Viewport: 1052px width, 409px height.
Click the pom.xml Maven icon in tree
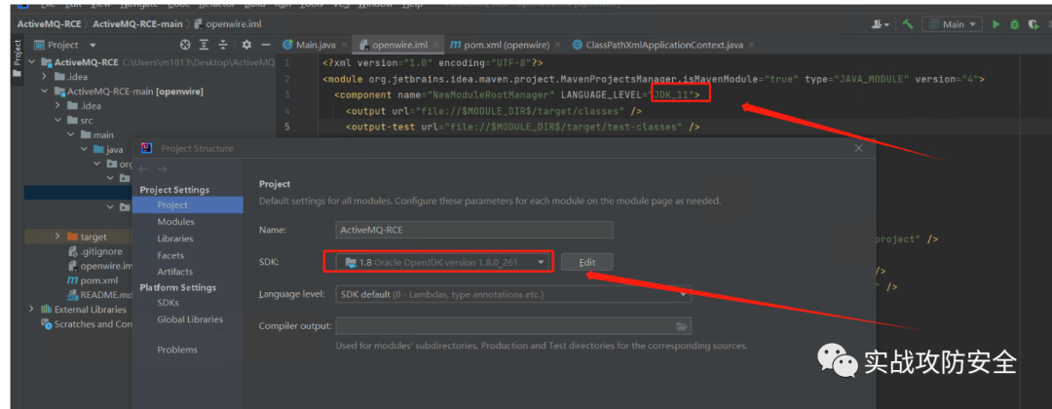pyautogui.click(x=72, y=280)
